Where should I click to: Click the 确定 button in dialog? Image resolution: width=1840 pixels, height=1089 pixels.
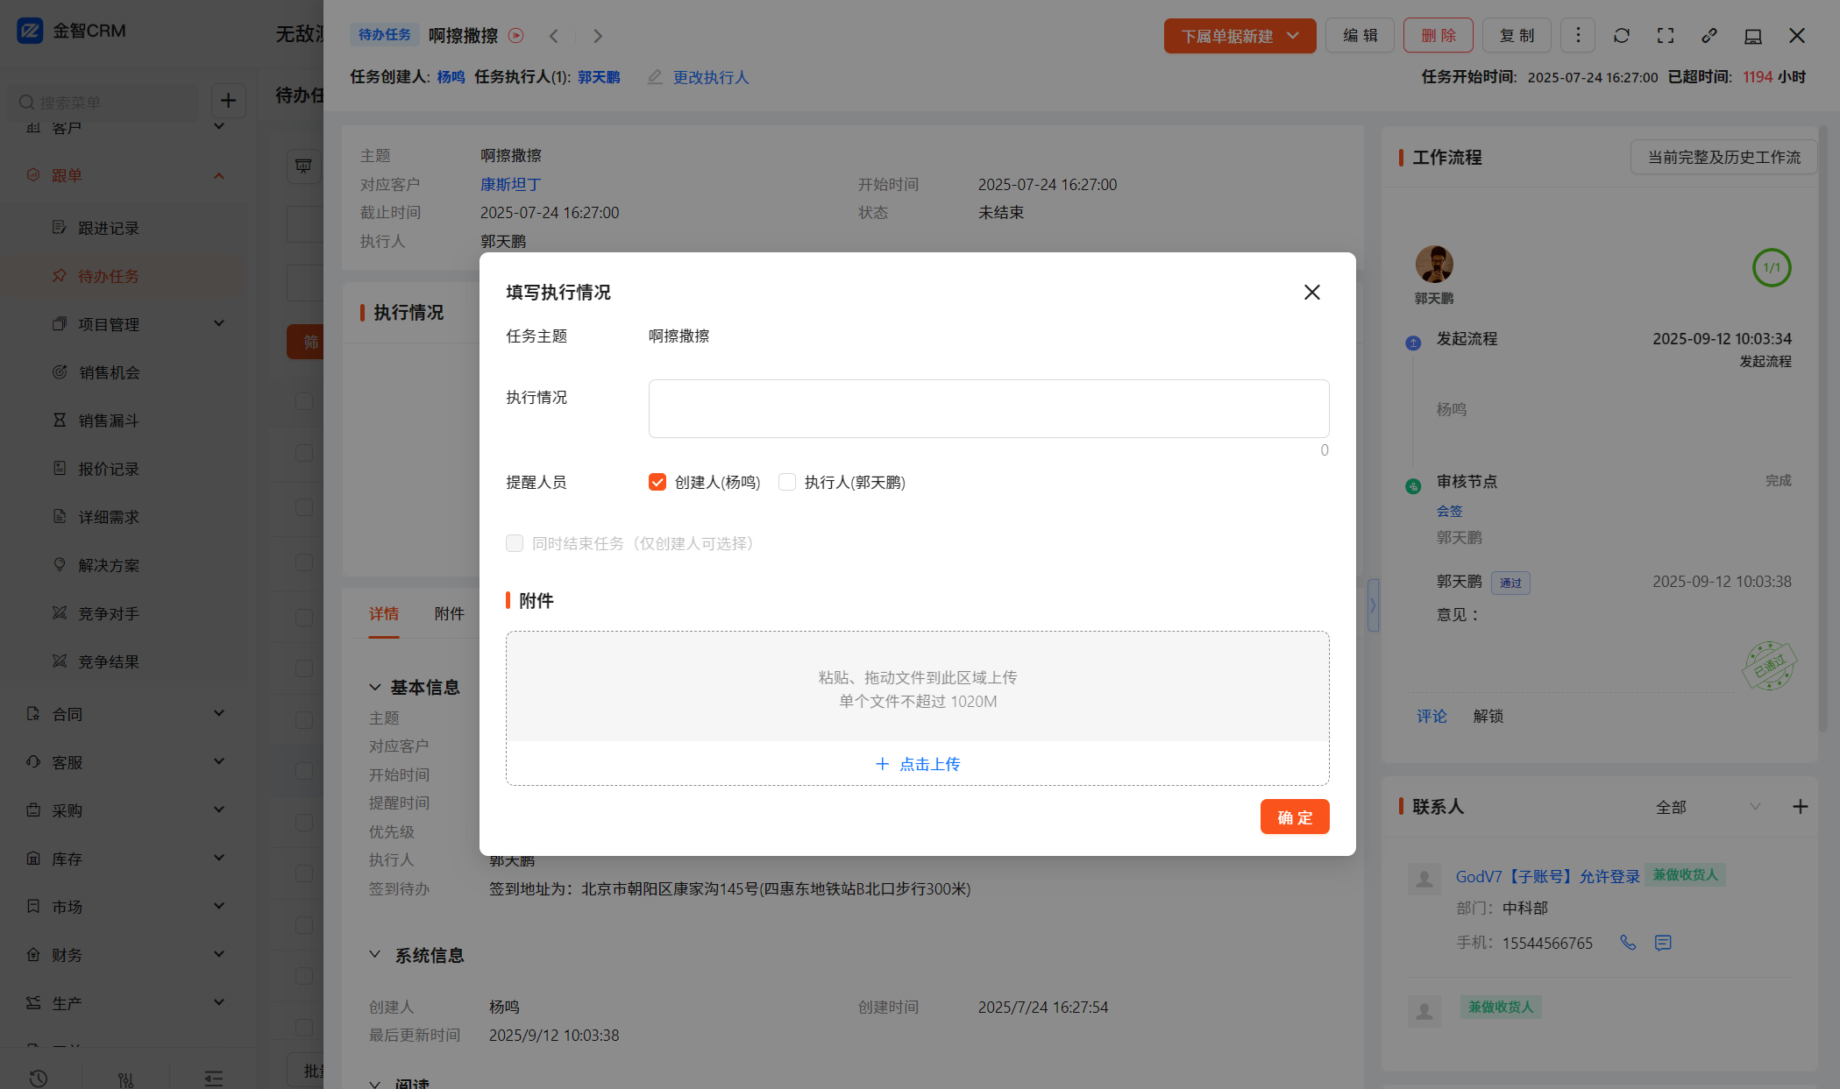click(1294, 817)
